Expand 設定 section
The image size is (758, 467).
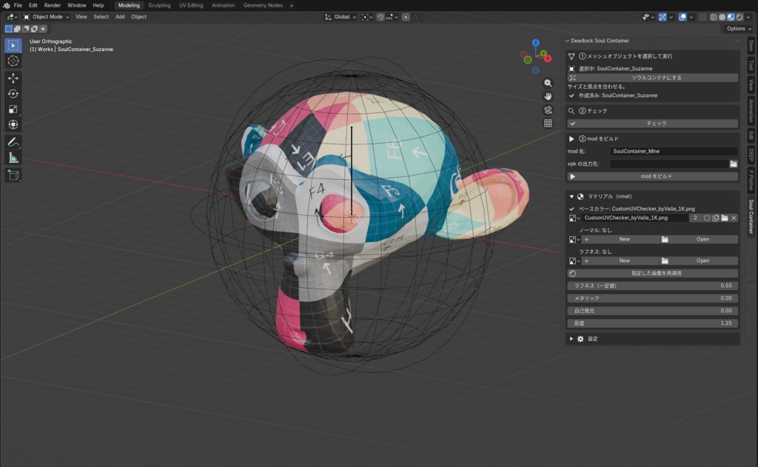571,339
